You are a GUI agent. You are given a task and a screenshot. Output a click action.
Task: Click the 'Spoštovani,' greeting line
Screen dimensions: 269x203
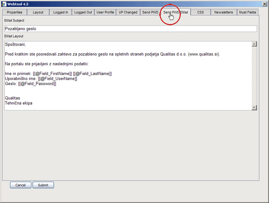pyautogui.click(x=16, y=45)
